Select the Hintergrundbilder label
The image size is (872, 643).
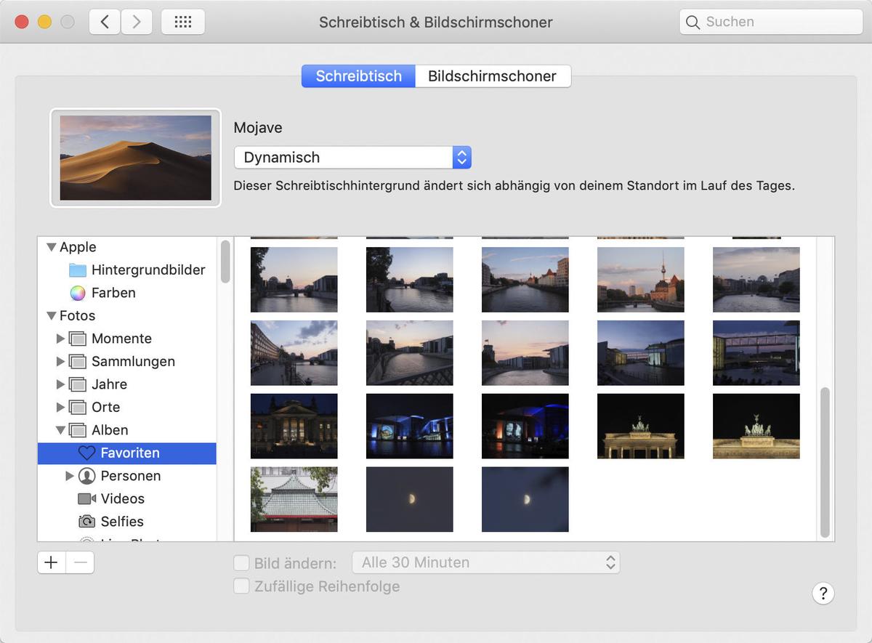(x=148, y=270)
